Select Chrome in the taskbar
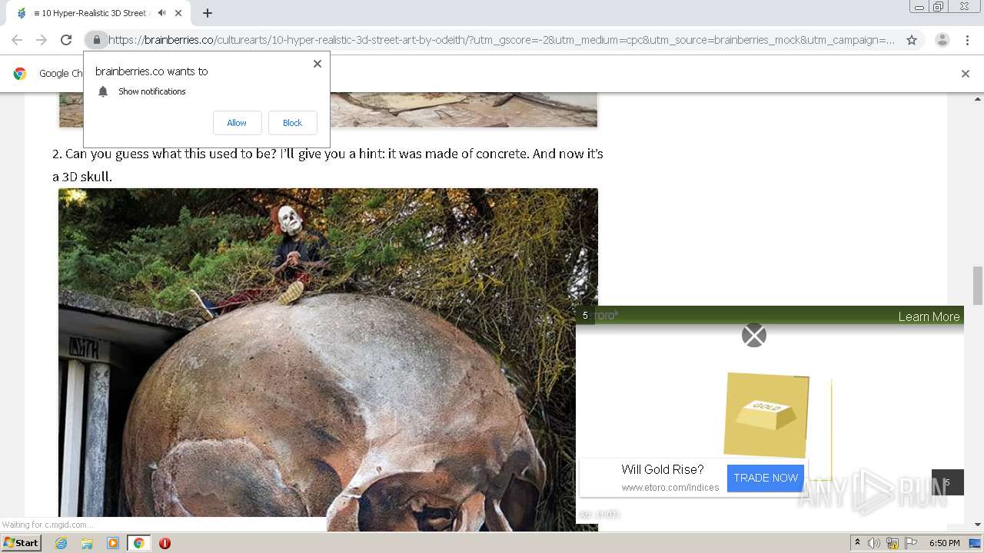 pyautogui.click(x=138, y=543)
